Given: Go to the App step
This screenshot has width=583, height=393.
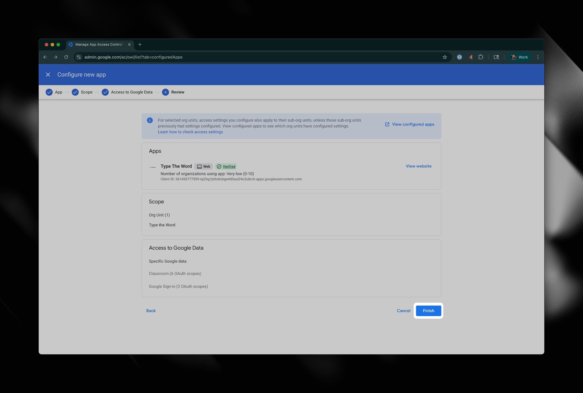Looking at the screenshot, I should click(54, 92).
